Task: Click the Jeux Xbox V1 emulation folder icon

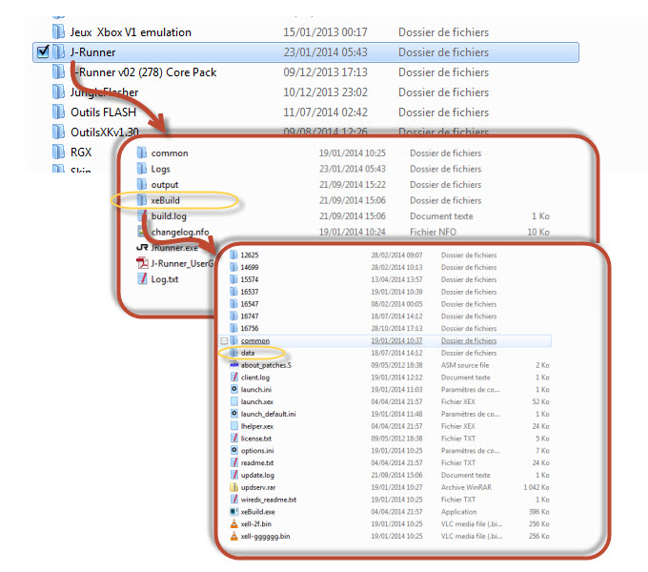Action: pos(59,31)
